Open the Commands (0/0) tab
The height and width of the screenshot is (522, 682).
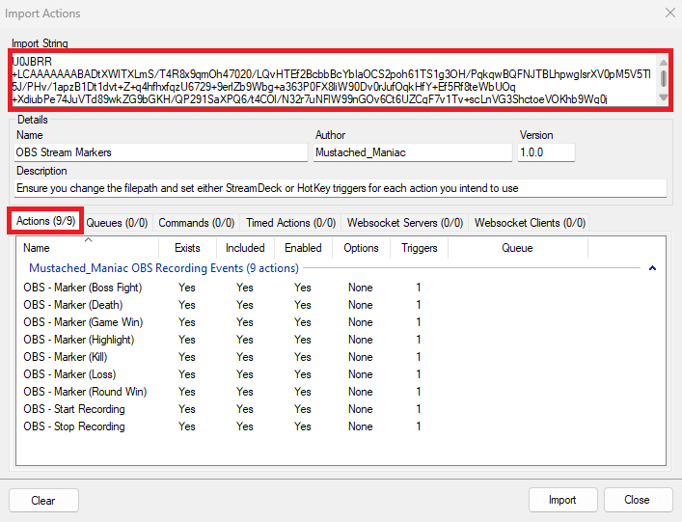click(x=196, y=223)
